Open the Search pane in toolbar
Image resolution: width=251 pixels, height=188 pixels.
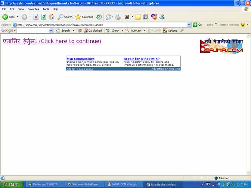(65, 17)
